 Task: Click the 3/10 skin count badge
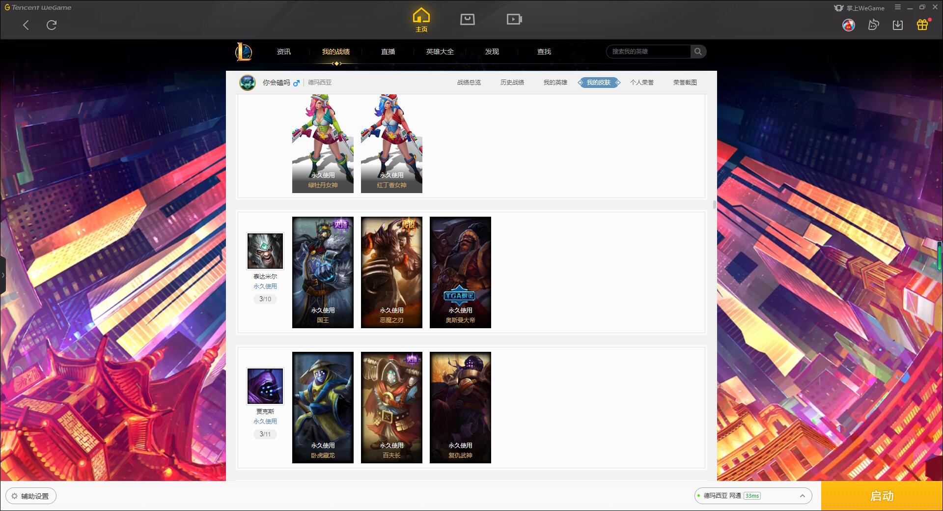click(x=265, y=299)
